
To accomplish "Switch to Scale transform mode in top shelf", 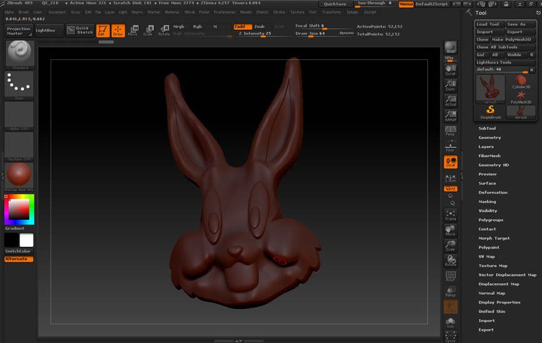I will pyautogui.click(x=148, y=31).
